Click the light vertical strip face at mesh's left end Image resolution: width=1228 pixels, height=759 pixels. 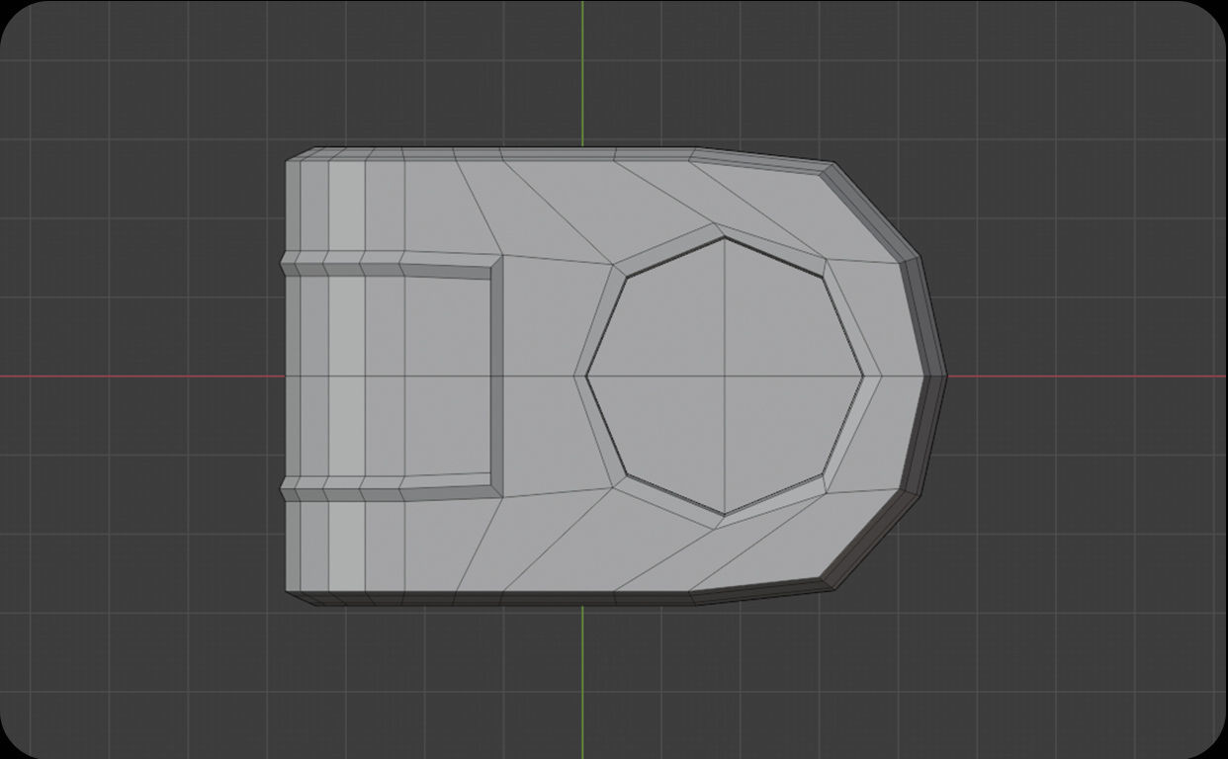(346, 377)
